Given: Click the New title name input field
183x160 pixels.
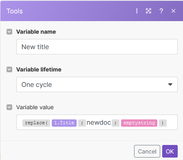Looking at the screenshot, I should click(x=97, y=47).
